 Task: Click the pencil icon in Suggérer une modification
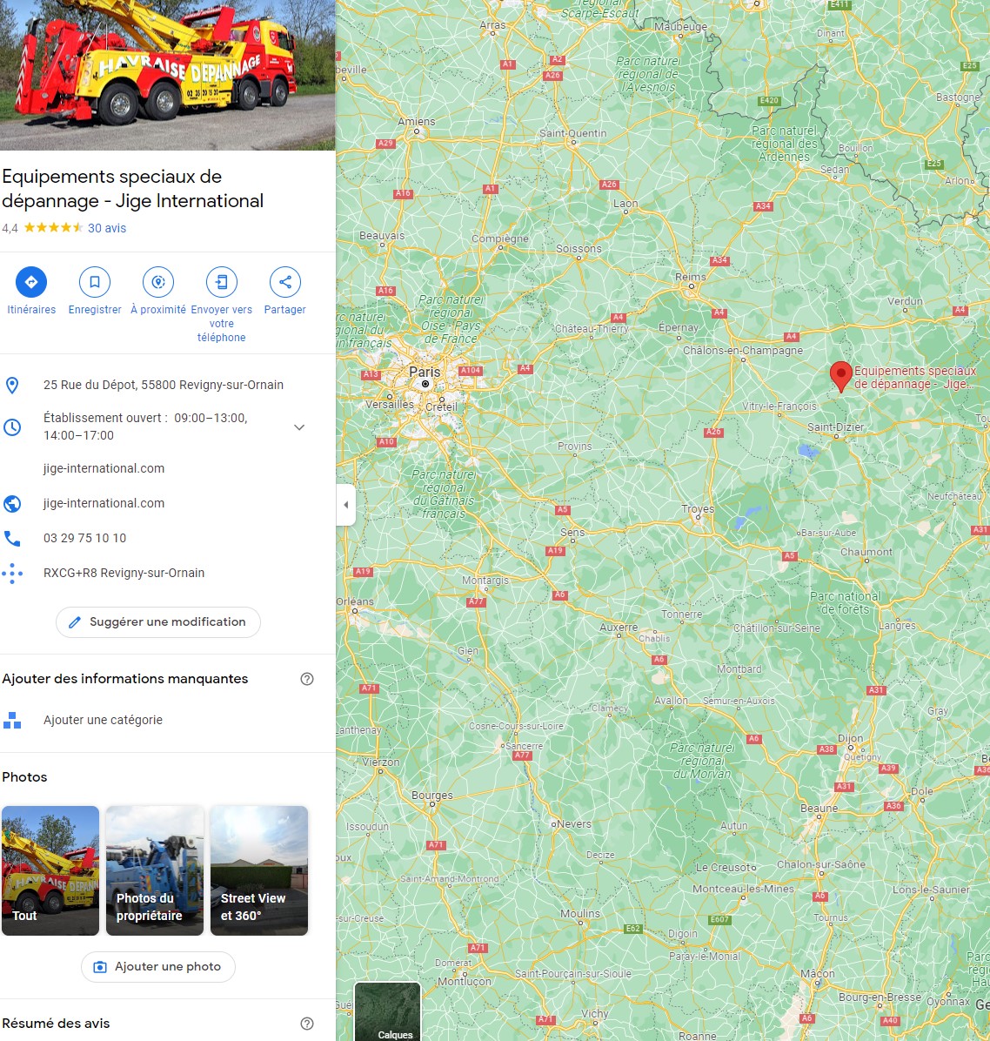click(x=75, y=622)
